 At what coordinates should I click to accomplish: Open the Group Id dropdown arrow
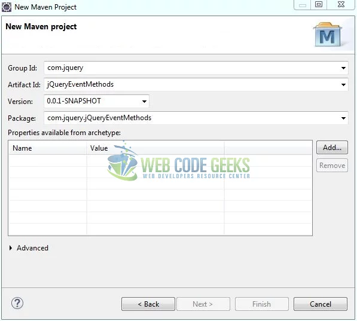343,68
